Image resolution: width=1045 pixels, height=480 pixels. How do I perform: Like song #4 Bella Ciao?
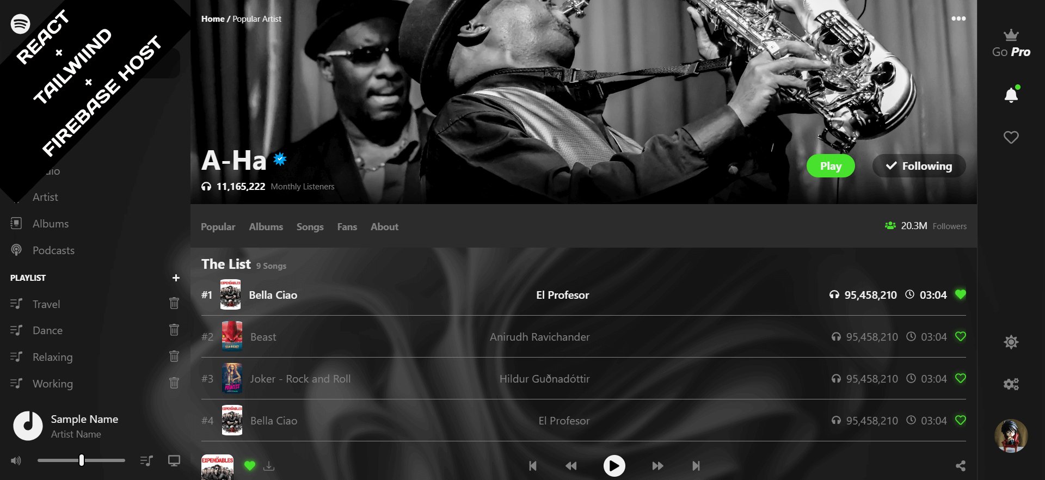[960, 420]
